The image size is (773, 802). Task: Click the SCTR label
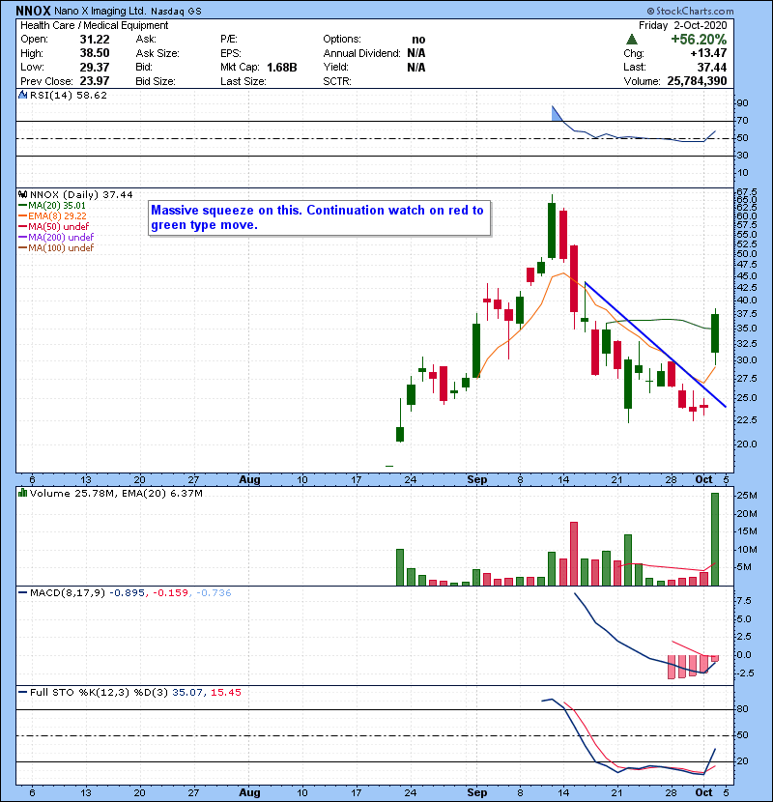pos(337,81)
